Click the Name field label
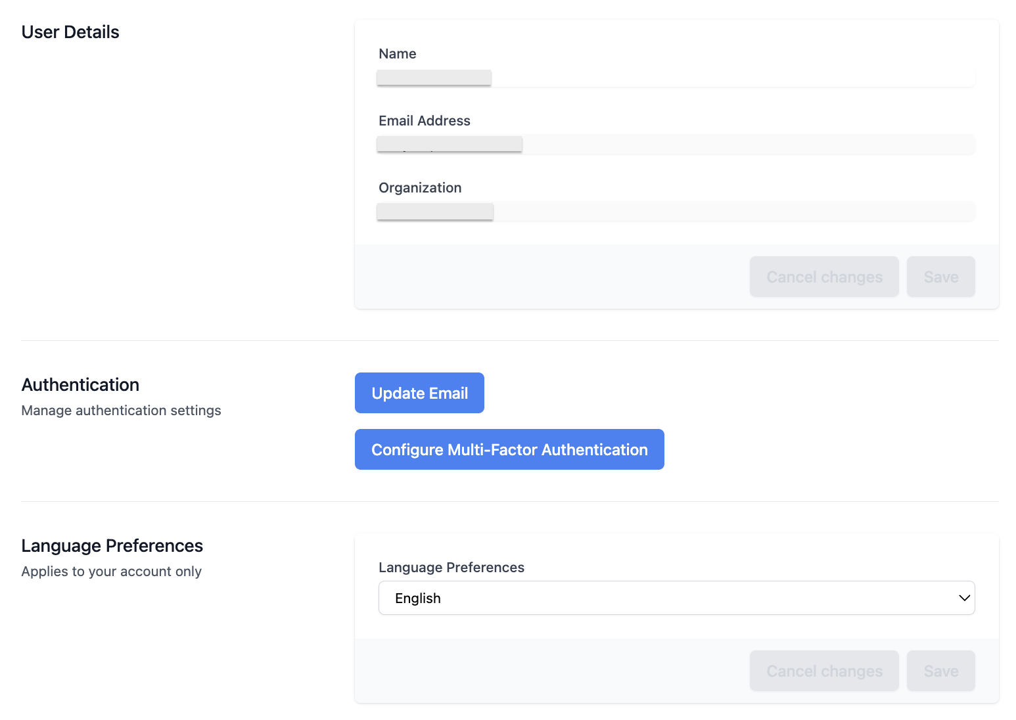 pyautogui.click(x=398, y=54)
